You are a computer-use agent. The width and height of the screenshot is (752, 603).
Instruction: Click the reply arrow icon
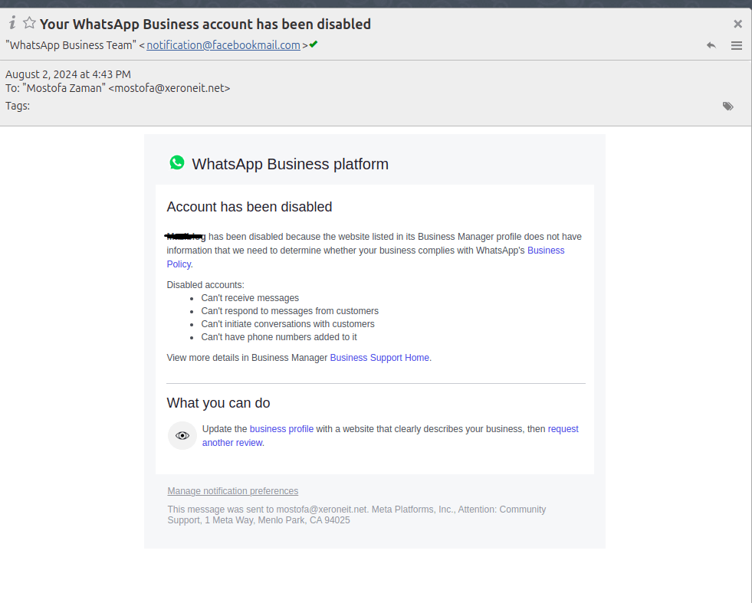coord(711,45)
